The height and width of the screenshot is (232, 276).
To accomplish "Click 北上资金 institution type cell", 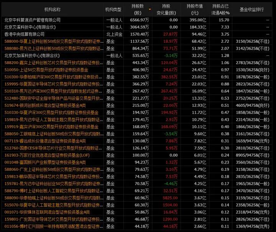I will [114, 34].
